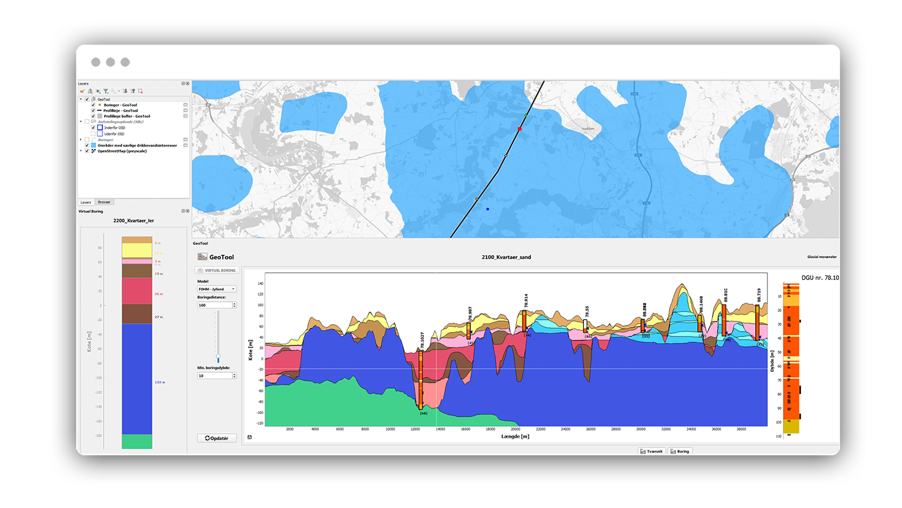Open the layer styling panel icon
Screen dimensions: 902x508
(x=82, y=91)
